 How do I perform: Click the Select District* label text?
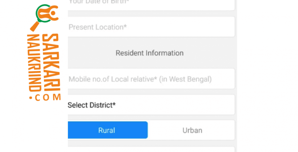(92, 105)
